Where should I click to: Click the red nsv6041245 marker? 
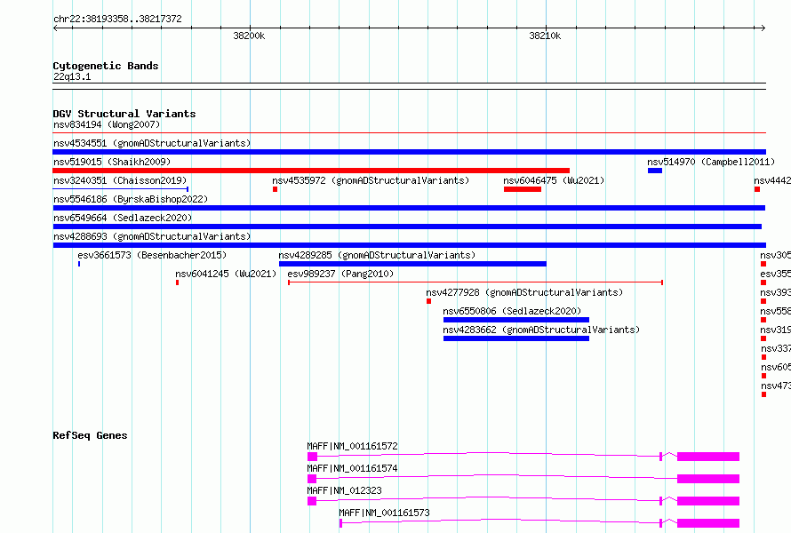click(177, 282)
